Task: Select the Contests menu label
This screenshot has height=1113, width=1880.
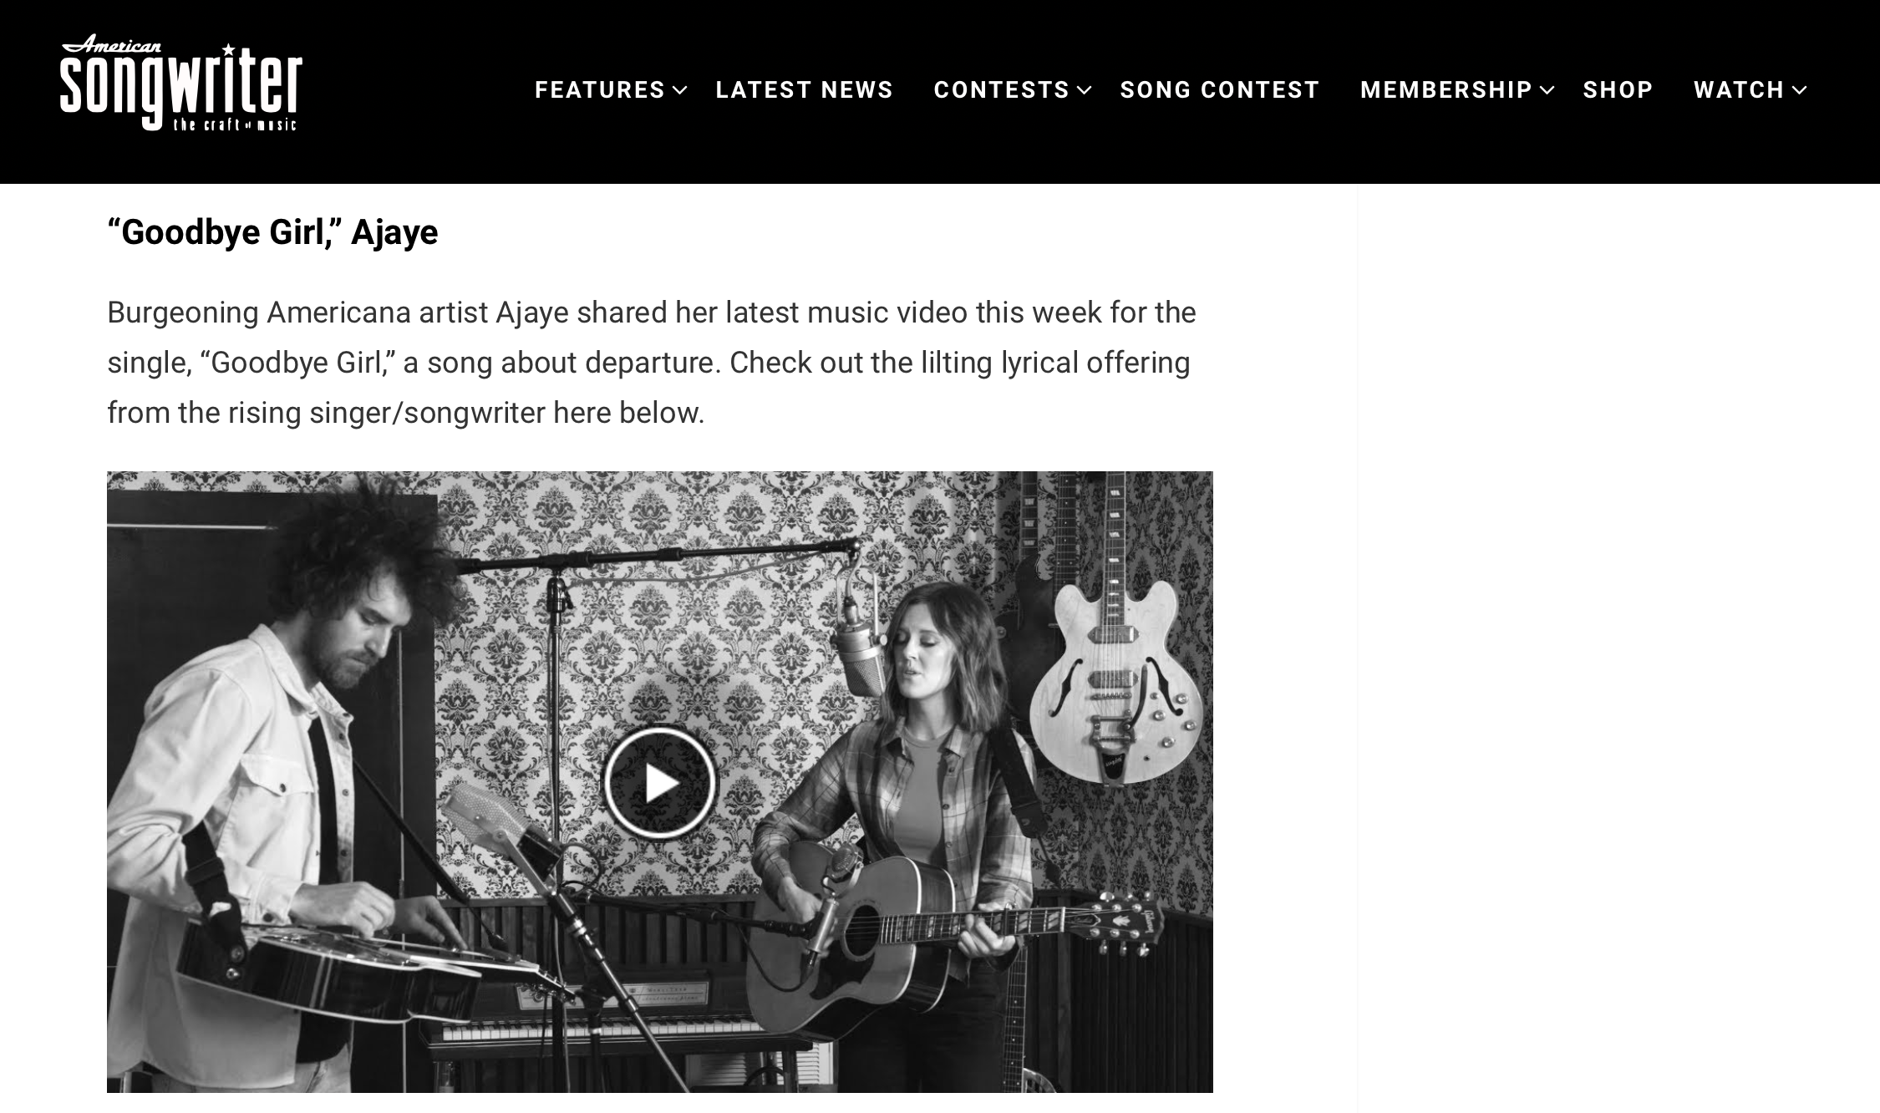Action: pyautogui.click(x=1002, y=90)
